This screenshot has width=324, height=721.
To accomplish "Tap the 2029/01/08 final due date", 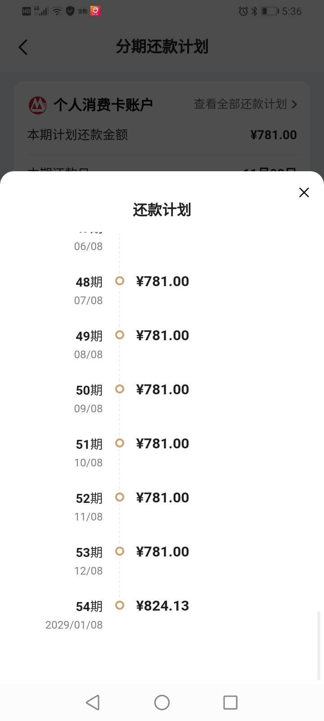I will click(x=74, y=625).
